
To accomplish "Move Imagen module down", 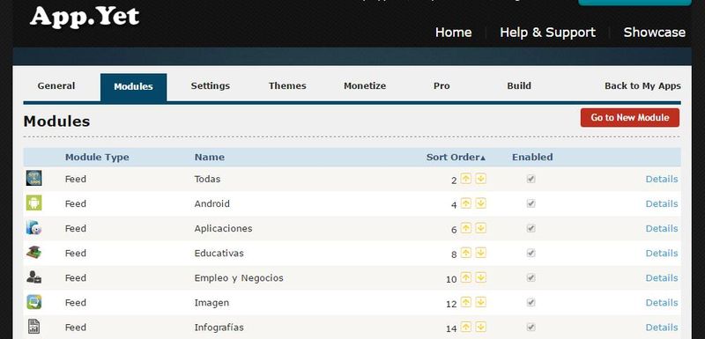I will pyautogui.click(x=481, y=302).
